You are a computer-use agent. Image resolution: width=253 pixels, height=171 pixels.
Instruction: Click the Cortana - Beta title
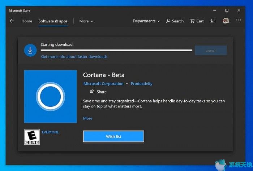pos(104,75)
